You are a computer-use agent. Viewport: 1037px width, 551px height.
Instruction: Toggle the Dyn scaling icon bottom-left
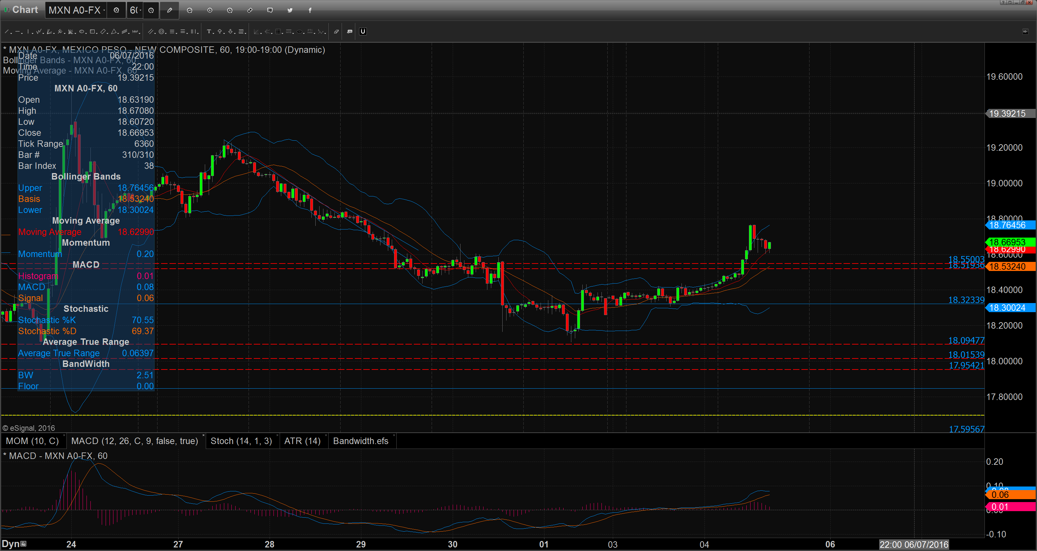(x=23, y=544)
